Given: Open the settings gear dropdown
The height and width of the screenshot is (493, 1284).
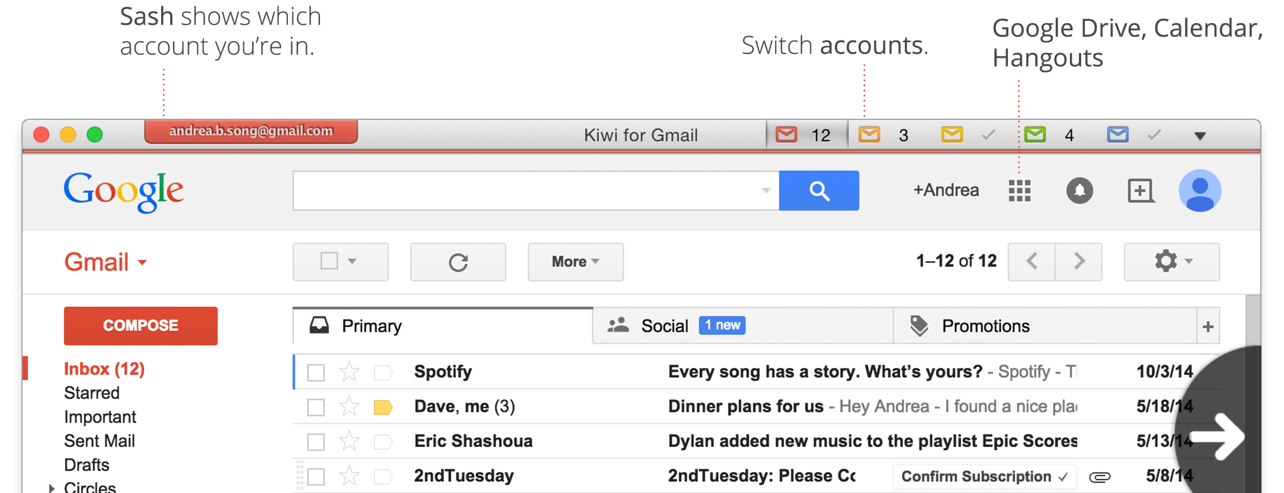Looking at the screenshot, I should (1171, 262).
